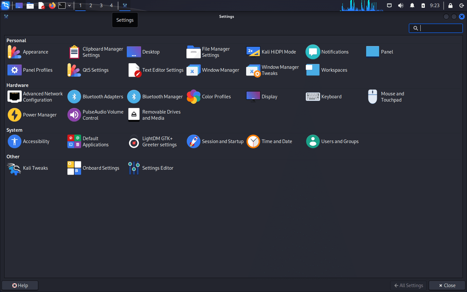Open Notifications settings
The height and width of the screenshot is (292, 467).
[x=327, y=52]
